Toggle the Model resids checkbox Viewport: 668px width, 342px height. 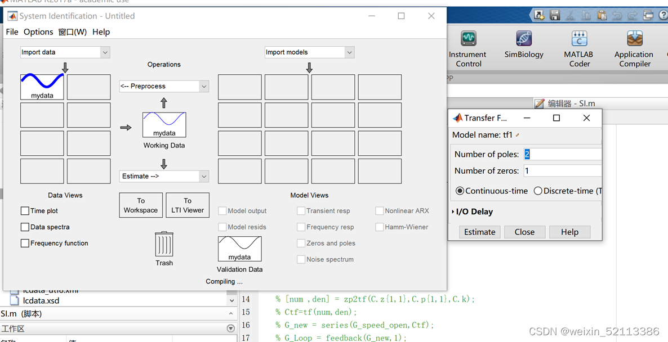[222, 227]
